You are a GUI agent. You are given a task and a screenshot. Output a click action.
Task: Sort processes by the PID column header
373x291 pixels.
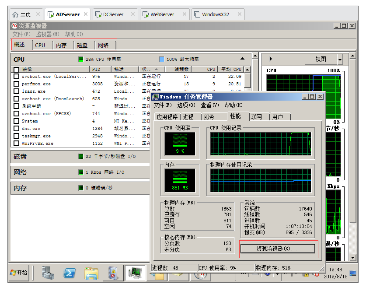point(96,69)
